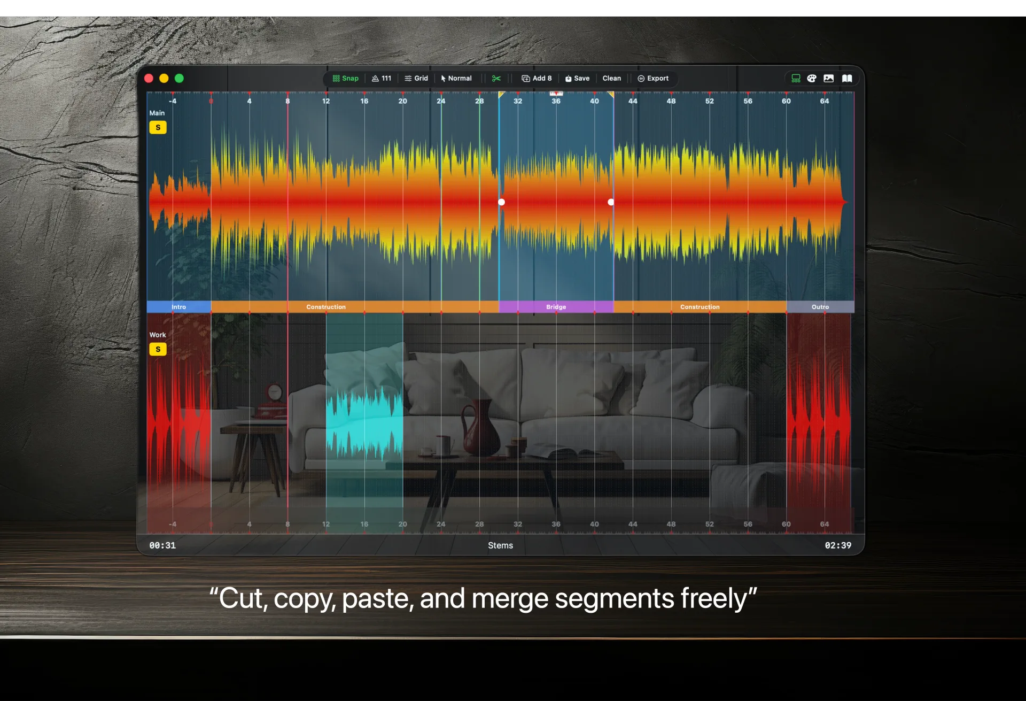Image resolution: width=1026 pixels, height=701 pixels.
Task: Toggle solo on the Main track
Action: click(x=158, y=127)
